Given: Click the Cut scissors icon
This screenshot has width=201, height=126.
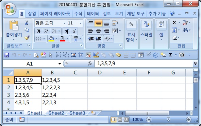Looking at the screenshot, I should (x=27, y=23).
